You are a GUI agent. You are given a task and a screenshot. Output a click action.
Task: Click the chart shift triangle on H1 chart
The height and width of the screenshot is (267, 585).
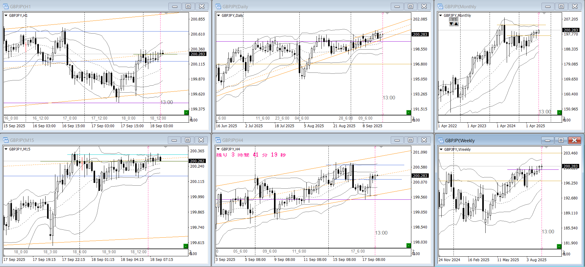coord(166,13)
